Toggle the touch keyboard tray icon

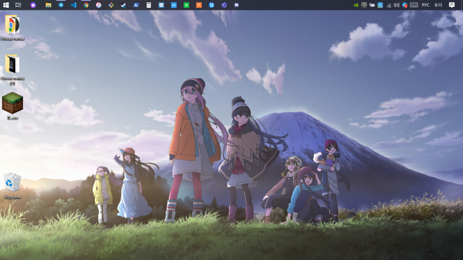tap(414, 5)
